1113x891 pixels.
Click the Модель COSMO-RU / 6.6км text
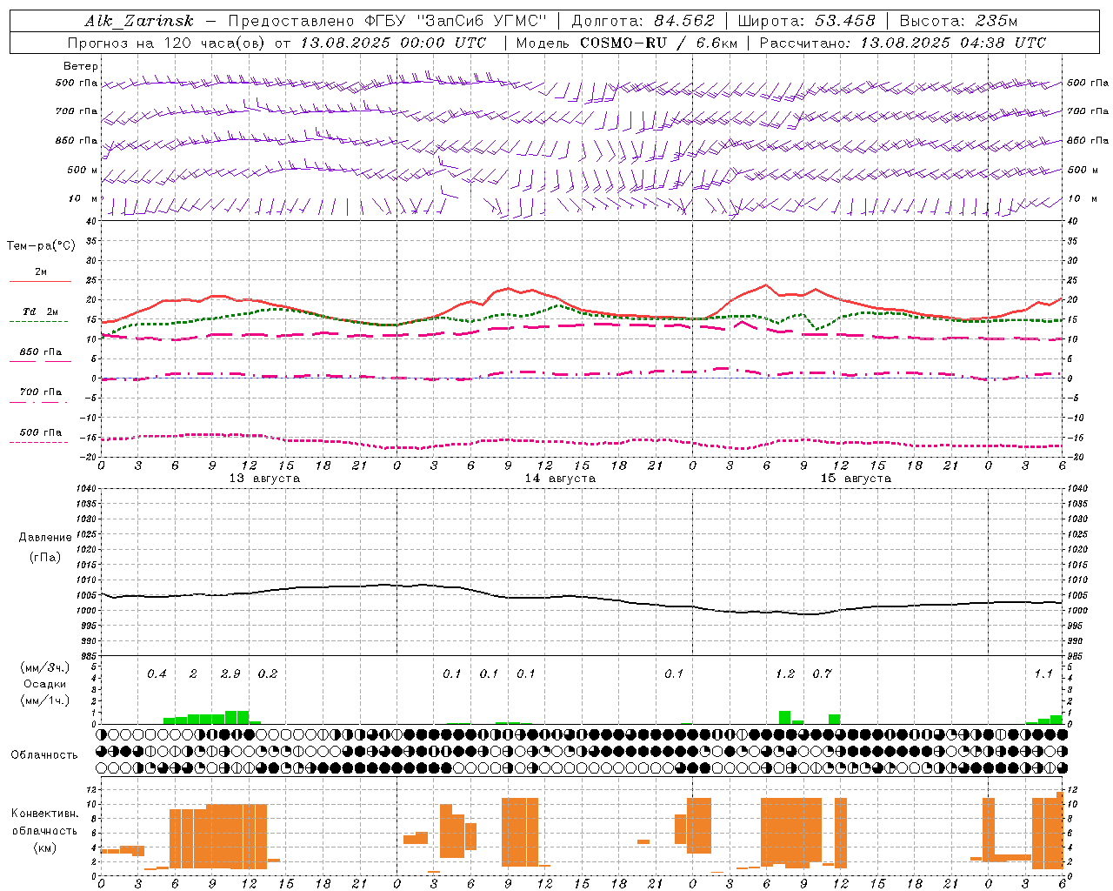(x=627, y=43)
